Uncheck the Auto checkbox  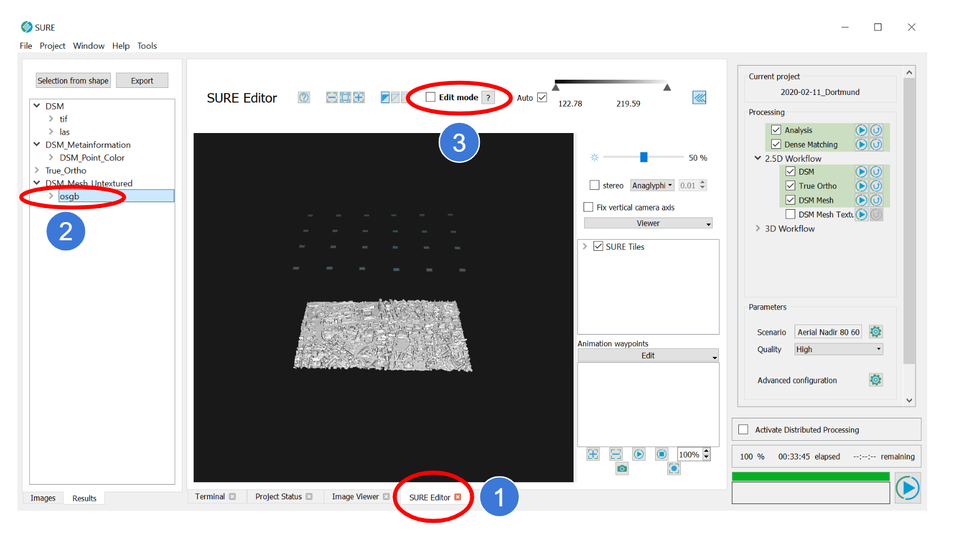542,97
